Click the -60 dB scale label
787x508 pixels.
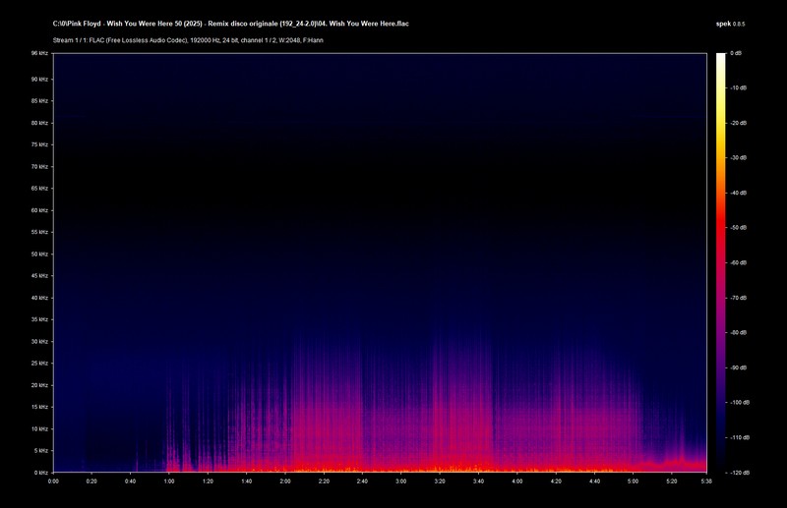coord(738,262)
